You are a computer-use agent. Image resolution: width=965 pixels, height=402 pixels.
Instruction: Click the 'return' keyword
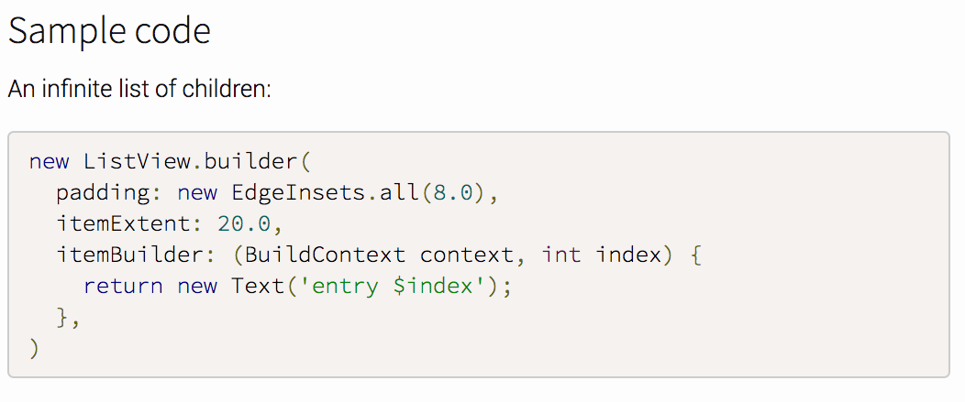123,287
